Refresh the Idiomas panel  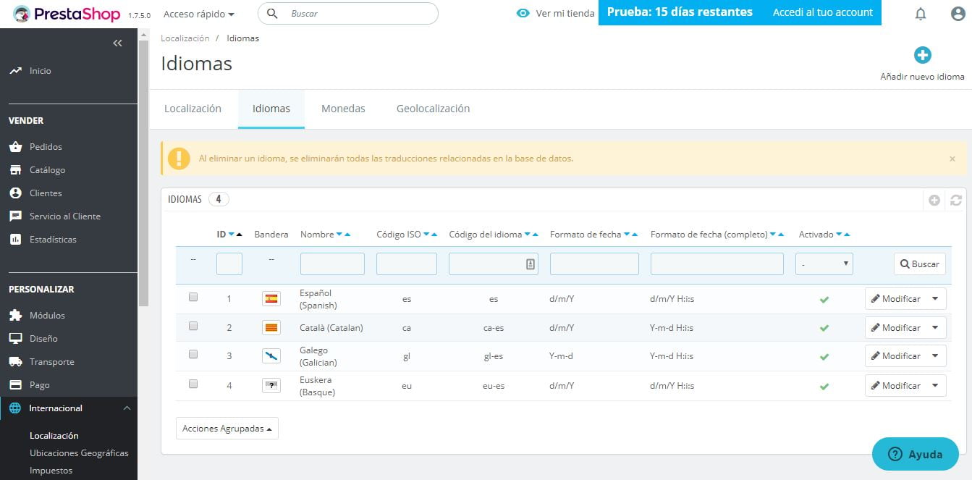(956, 199)
